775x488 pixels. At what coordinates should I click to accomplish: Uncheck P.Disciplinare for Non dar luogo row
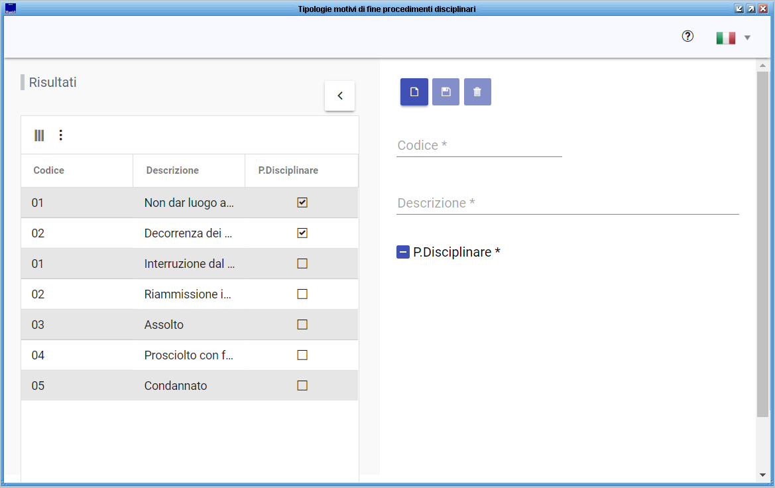[302, 203]
